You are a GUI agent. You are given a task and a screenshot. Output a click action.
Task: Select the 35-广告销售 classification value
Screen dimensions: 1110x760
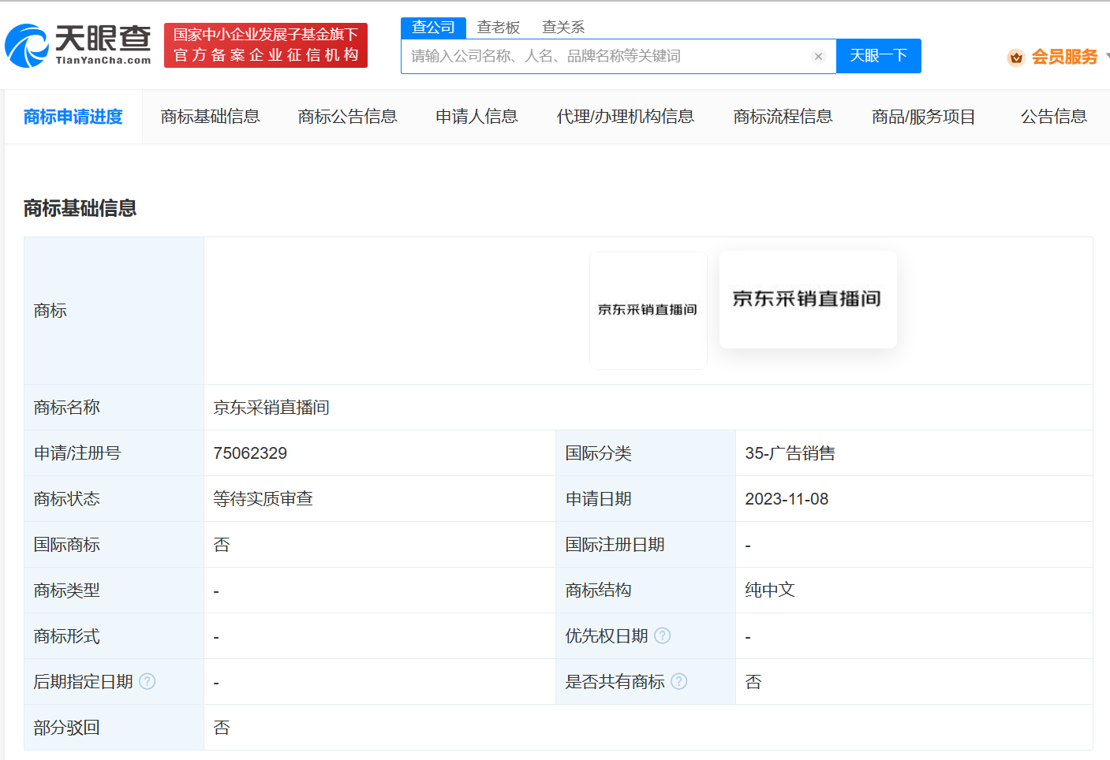click(790, 453)
